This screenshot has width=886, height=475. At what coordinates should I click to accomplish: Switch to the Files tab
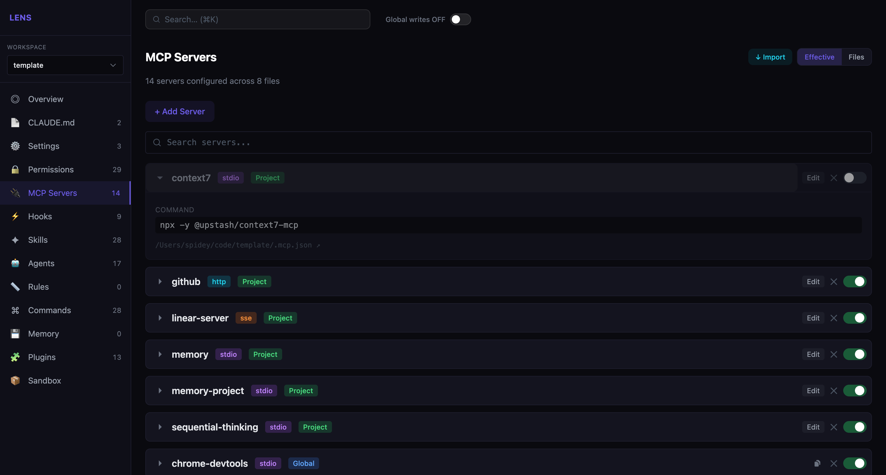coord(856,57)
